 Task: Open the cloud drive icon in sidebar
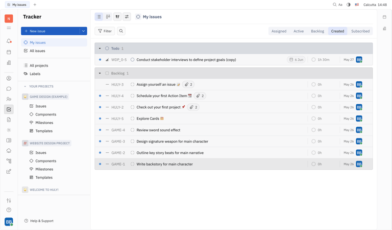[9, 151]
